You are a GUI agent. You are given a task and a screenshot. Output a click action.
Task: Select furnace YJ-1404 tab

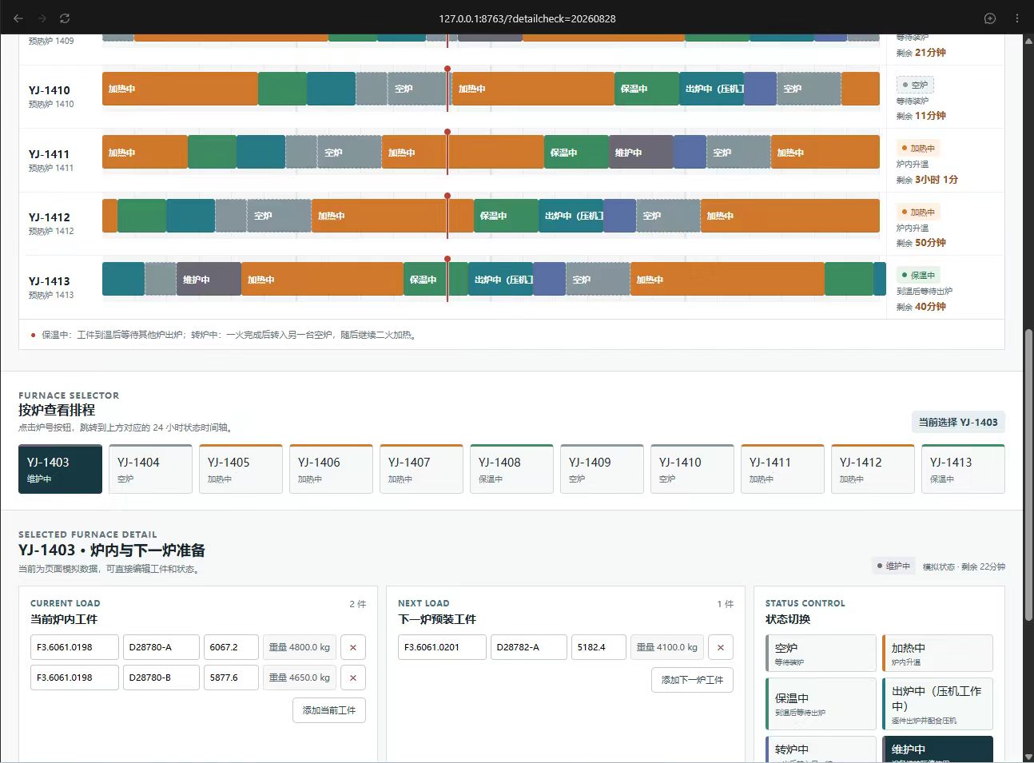point(150,469)
